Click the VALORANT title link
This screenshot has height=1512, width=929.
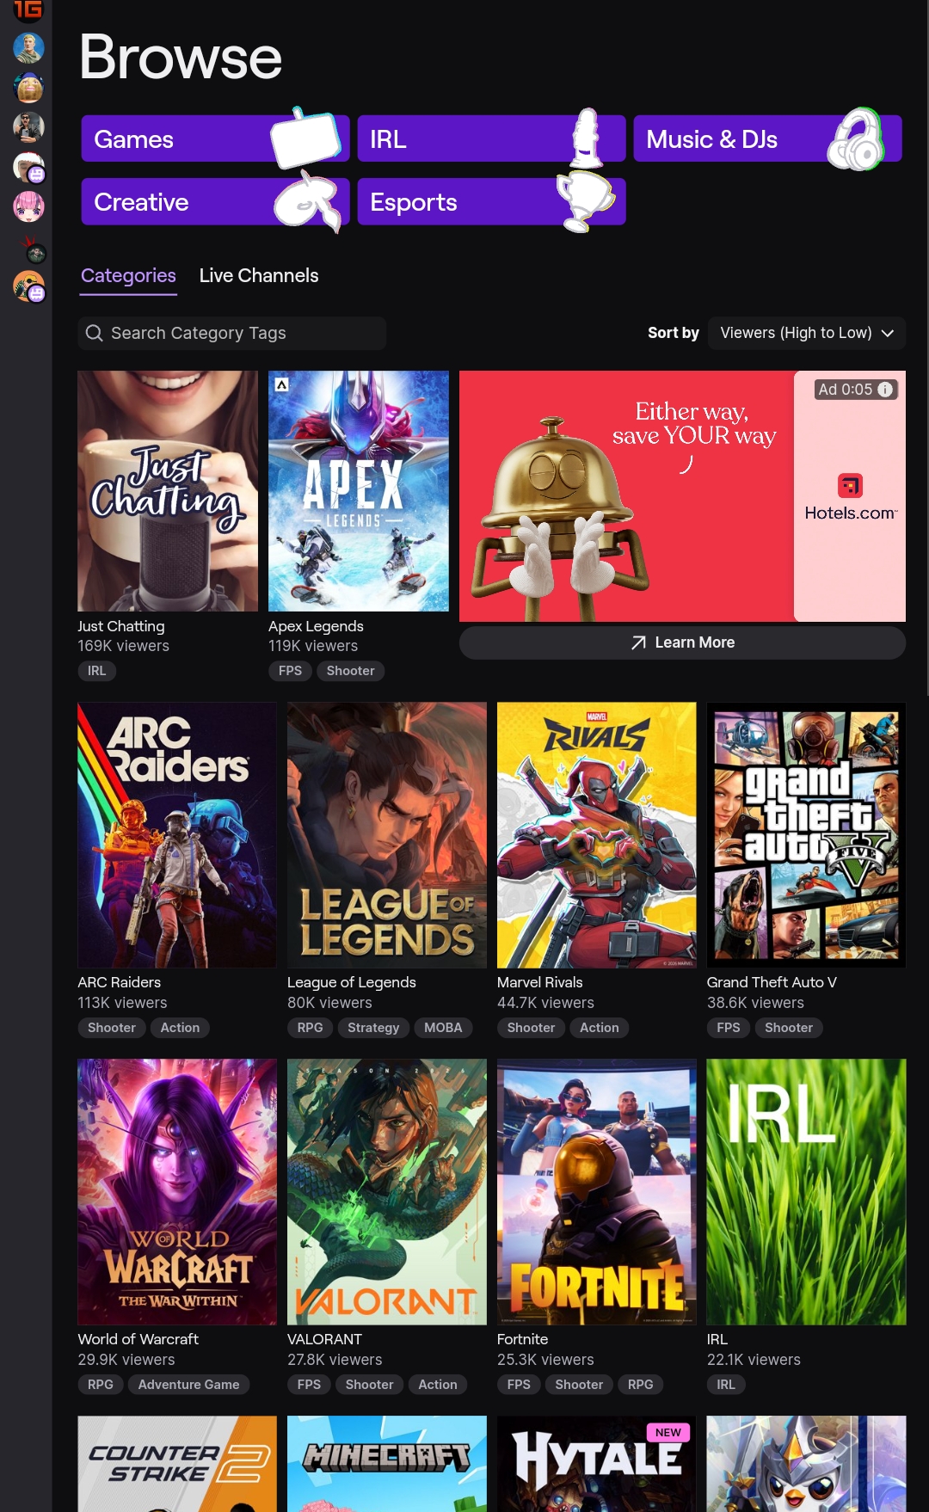coord(324,1339)
